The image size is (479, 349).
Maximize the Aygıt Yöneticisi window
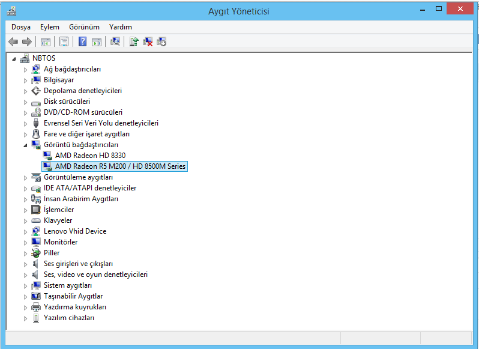pyautogui.click(x=439, y=9)
